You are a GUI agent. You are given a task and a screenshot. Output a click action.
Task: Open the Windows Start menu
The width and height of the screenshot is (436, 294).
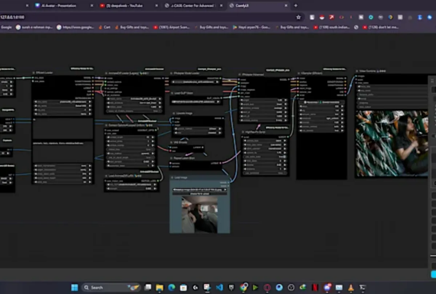(74, 287)
